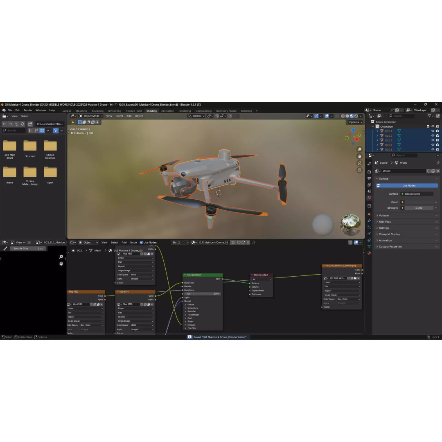
Task: Expand the Volume panel
Action: tap(407, 215)
